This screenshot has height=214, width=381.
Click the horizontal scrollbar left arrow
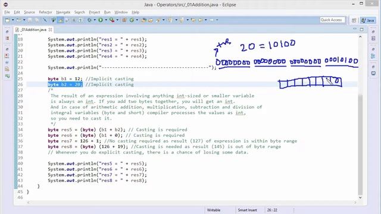point(28,202)
